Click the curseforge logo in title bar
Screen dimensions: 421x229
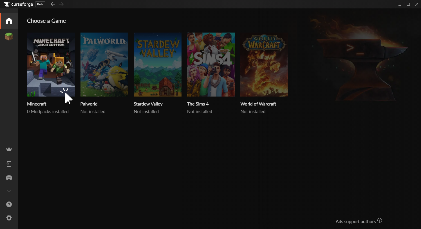19,4
